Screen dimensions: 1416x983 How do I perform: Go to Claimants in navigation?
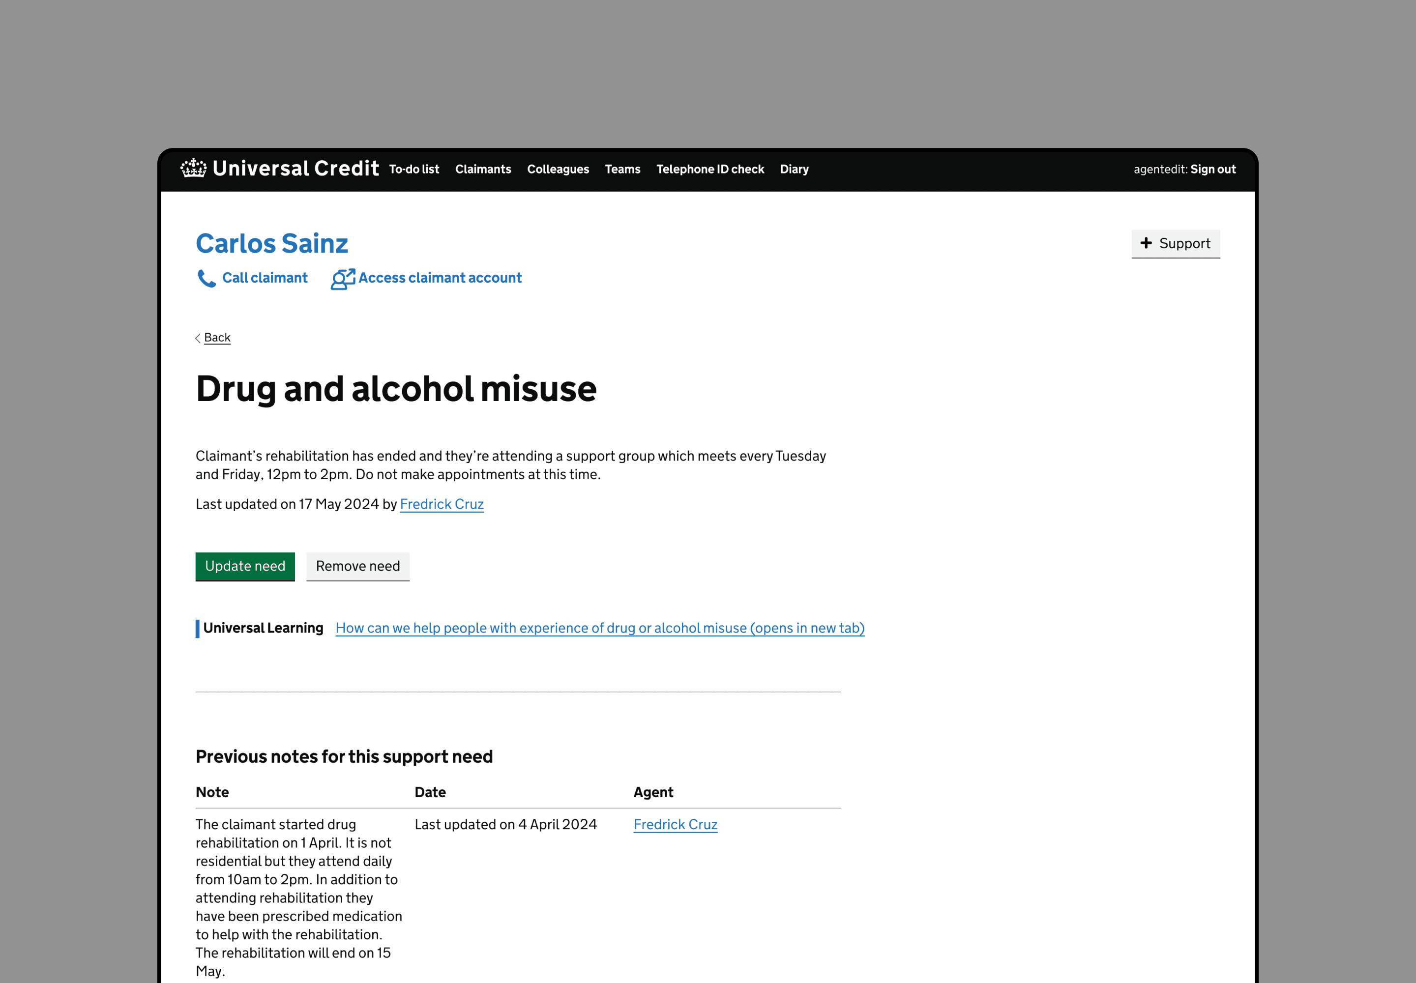tap(483, 169)
